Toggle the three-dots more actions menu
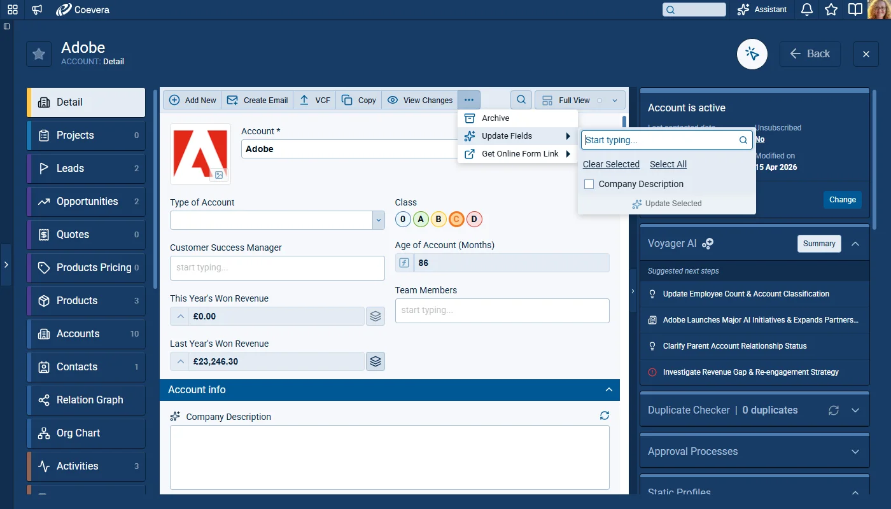 [x=469, y=100]
